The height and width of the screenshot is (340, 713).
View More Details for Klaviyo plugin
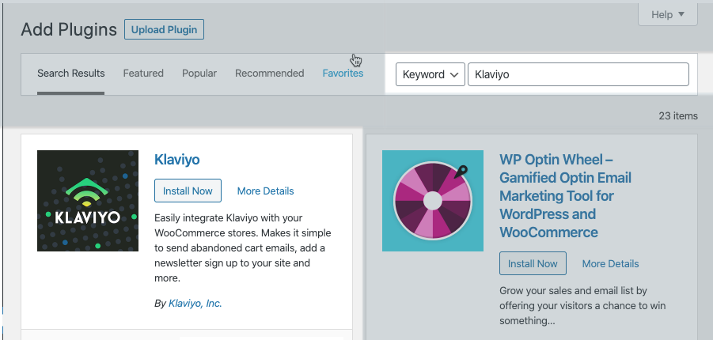point(266,191)
